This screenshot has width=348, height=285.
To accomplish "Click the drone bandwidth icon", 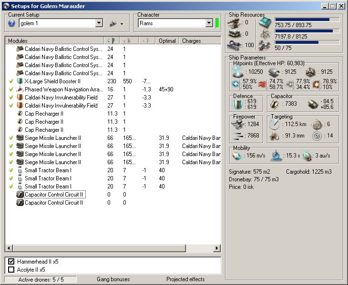I will (265, 45).
